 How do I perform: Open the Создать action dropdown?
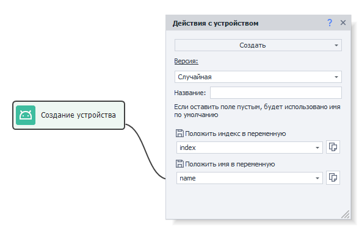tap(258, 45)
